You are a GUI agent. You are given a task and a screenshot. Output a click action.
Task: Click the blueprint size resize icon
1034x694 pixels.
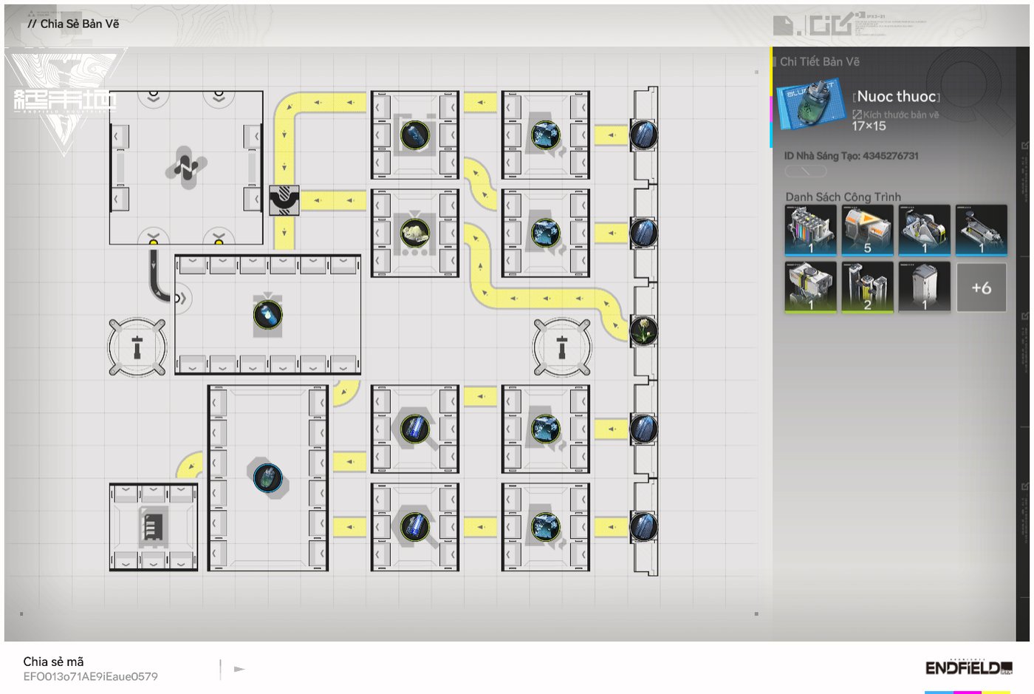click(857, 115)
